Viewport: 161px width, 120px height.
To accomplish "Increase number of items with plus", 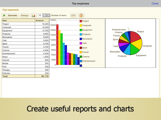I will (x=44, y=15).
